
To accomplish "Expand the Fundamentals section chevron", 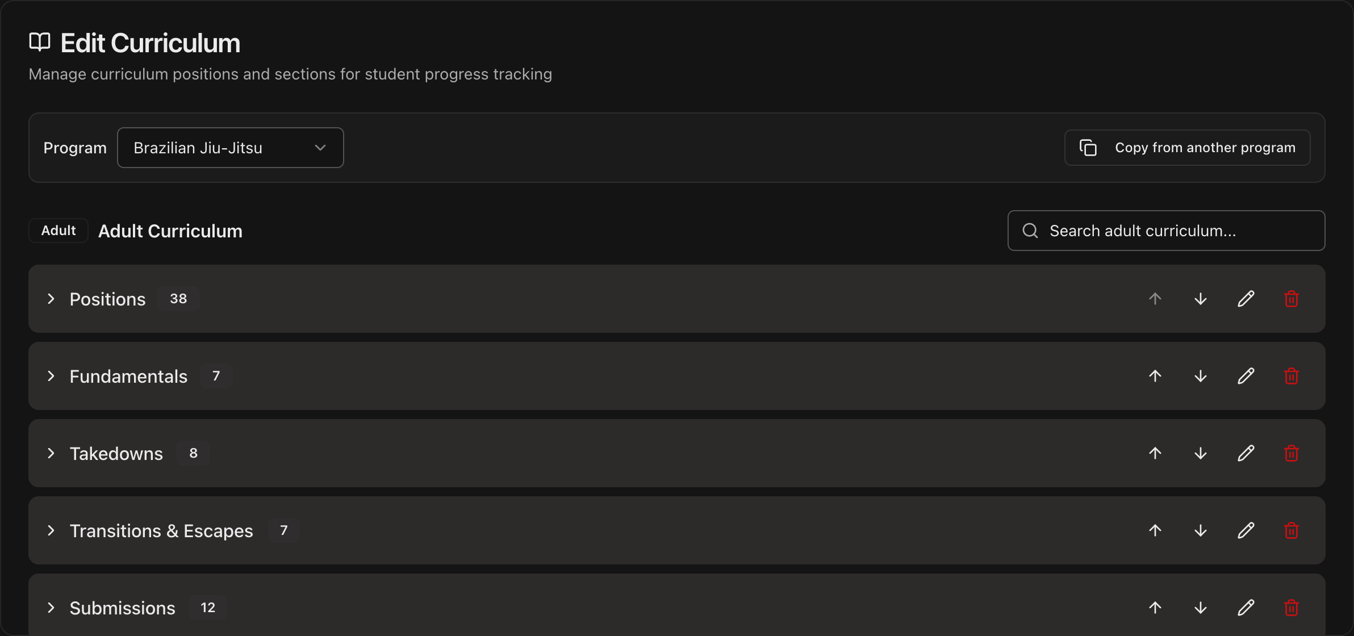I will pos(51,376).
